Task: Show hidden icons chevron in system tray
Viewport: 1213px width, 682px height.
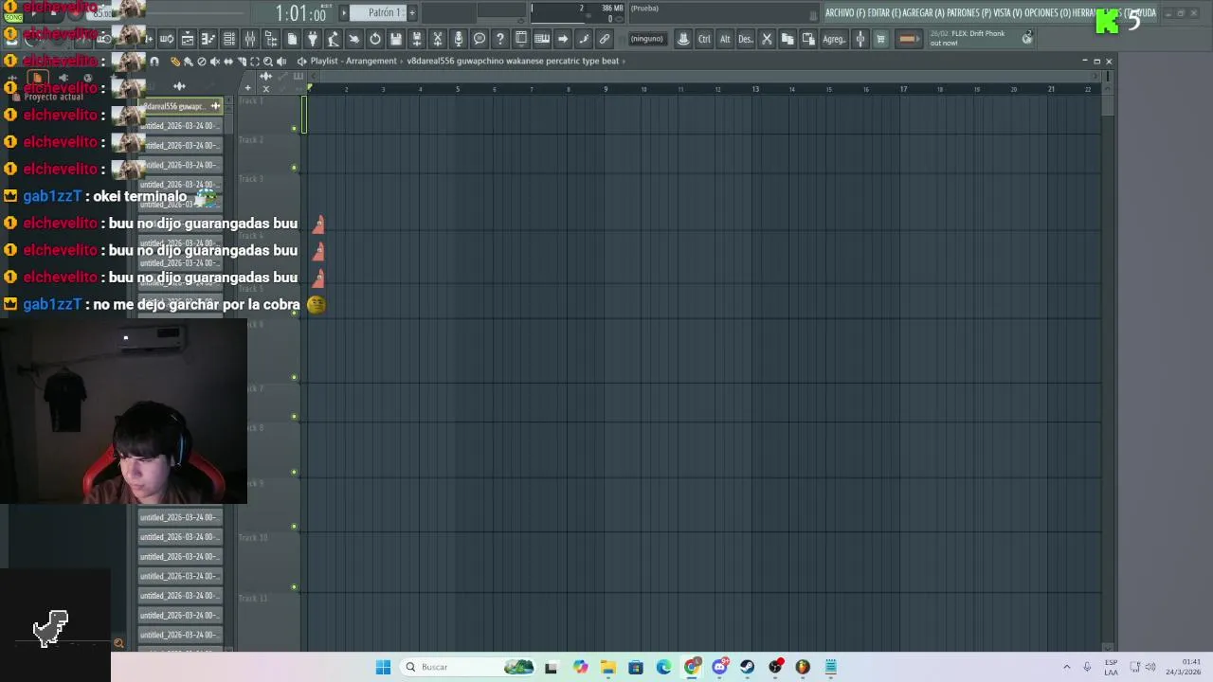Action: pos(1066,667)
